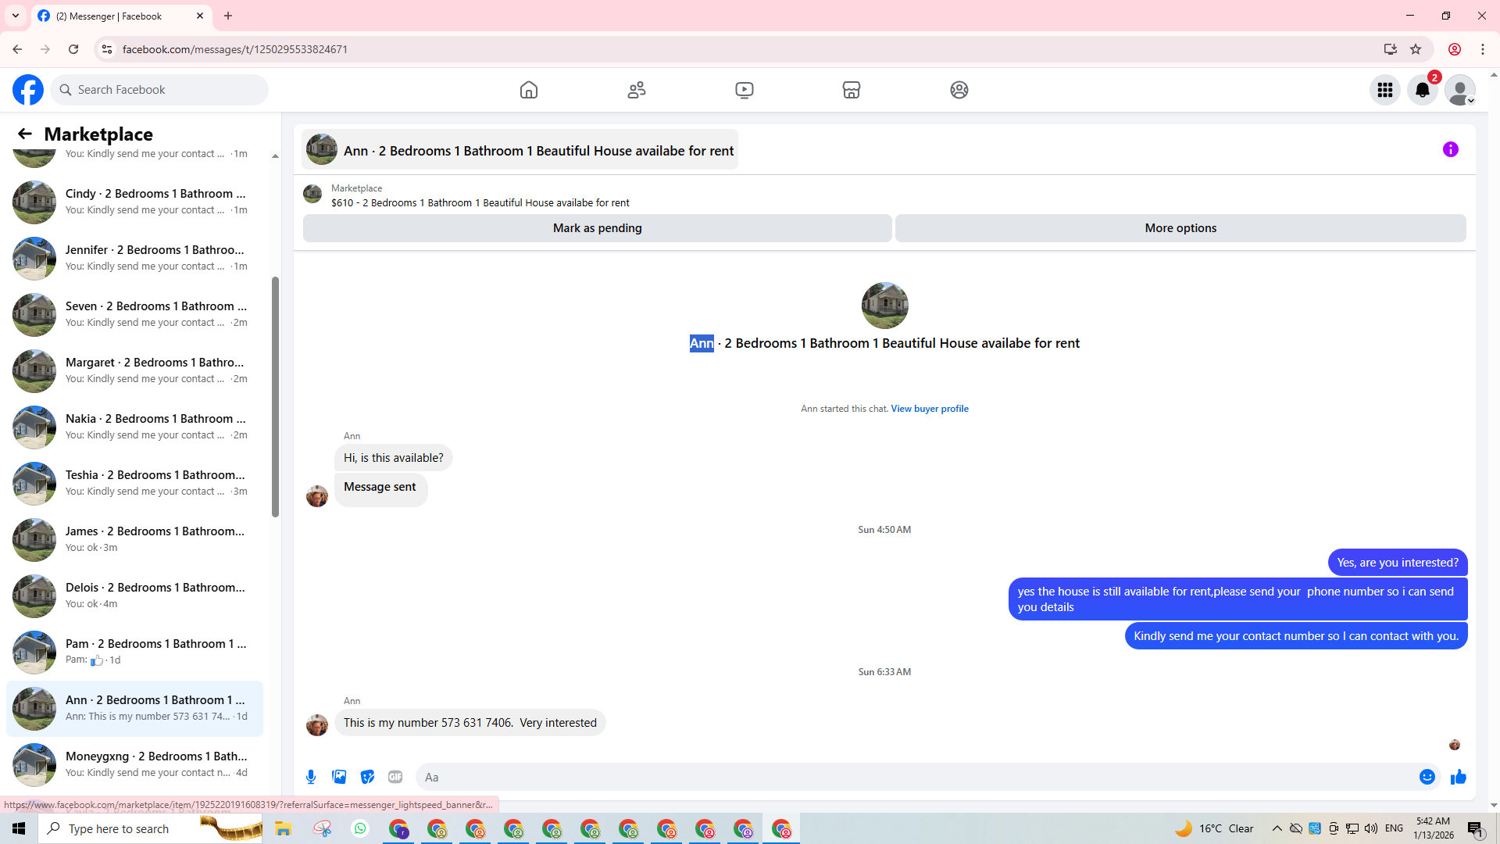Expand the account profile menu
Image resolution: width=1500 pixels, height=844 pixels.
pos(1459,90)
